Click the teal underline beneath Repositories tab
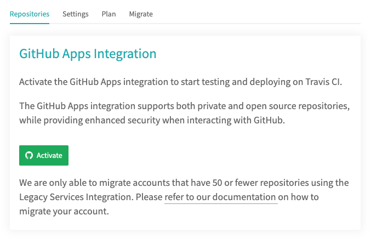 pyautogui.click(x=30, y=24)
